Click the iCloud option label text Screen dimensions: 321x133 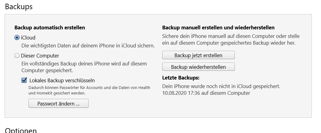click(28, 38)
